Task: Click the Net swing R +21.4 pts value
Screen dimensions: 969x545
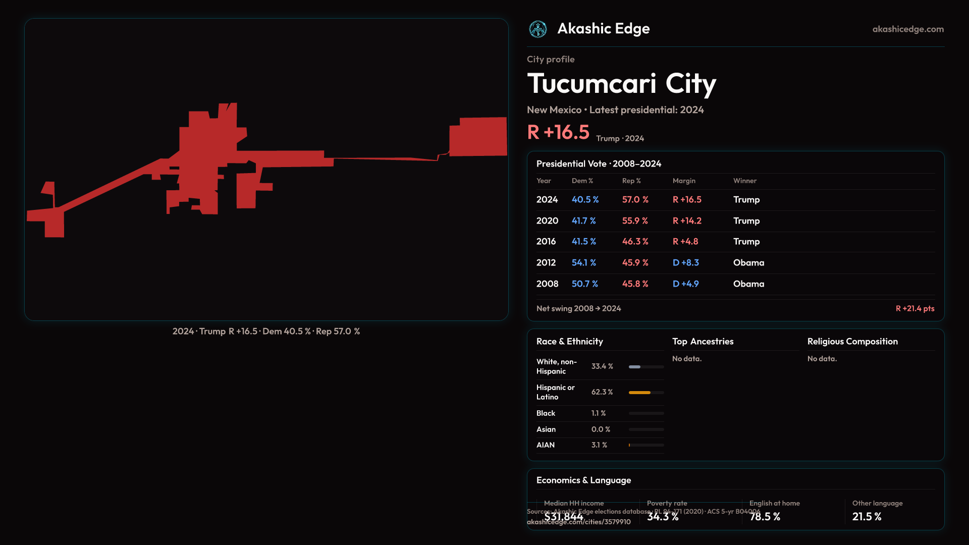Action: (914, 308)
